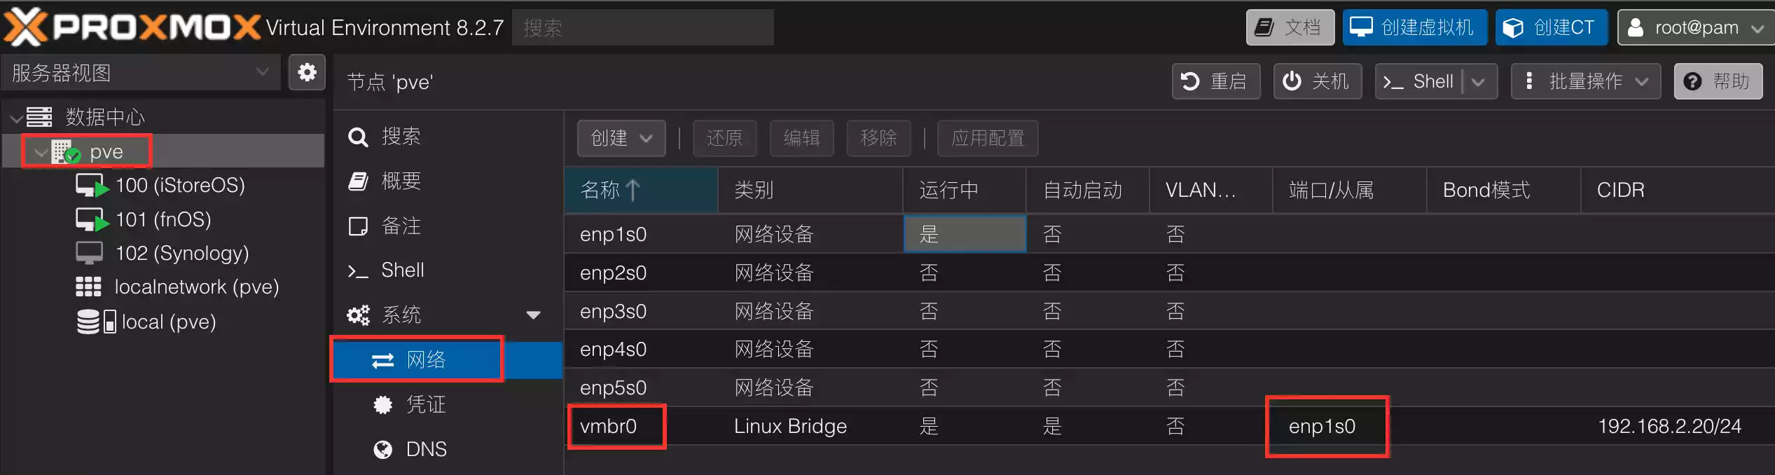Select VM 100 (iStoreOS) in tree

tap(179, 186)
